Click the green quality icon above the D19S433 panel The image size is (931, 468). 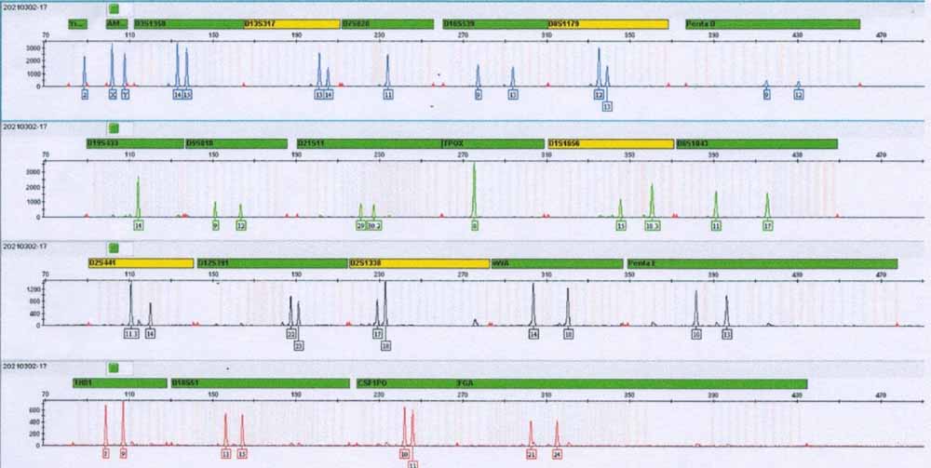pyautogui.click(x=115, y=127)
